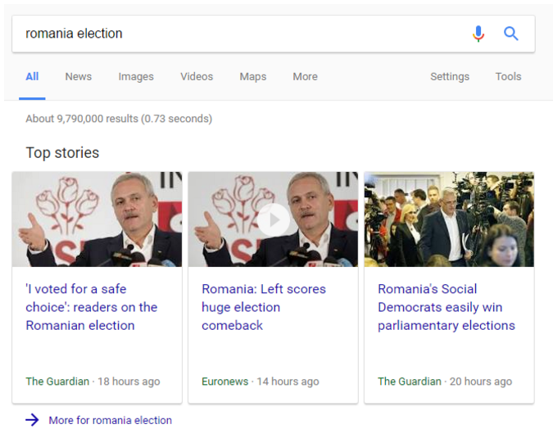The width and height of the screenshot is (553, 429).
Task: Open 'I voted for a safe choice' article
Action: 92,307
